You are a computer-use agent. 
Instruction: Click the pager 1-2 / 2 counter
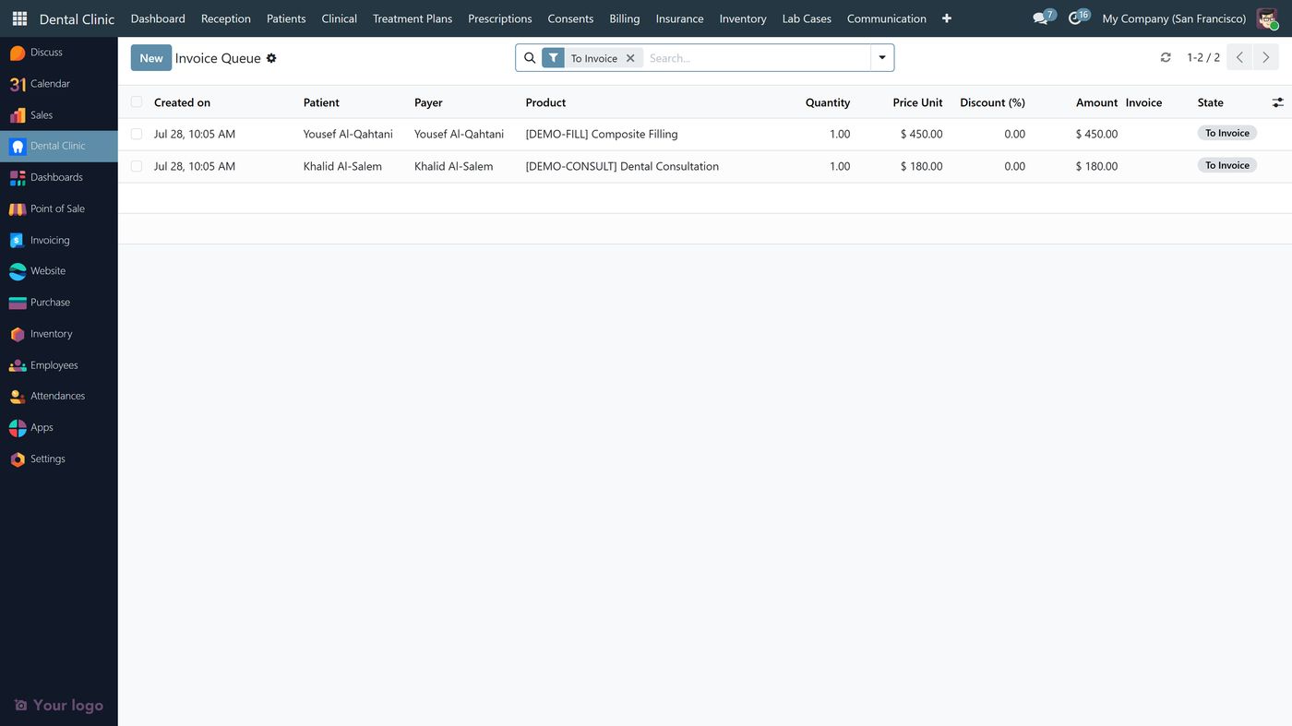1203,57
